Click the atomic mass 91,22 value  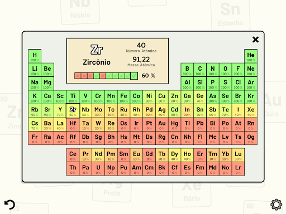[x=141, y=60]
